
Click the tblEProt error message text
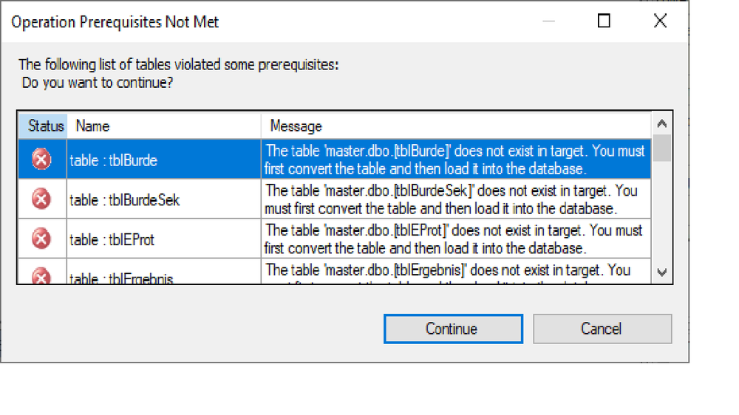[x=454, y=239]
